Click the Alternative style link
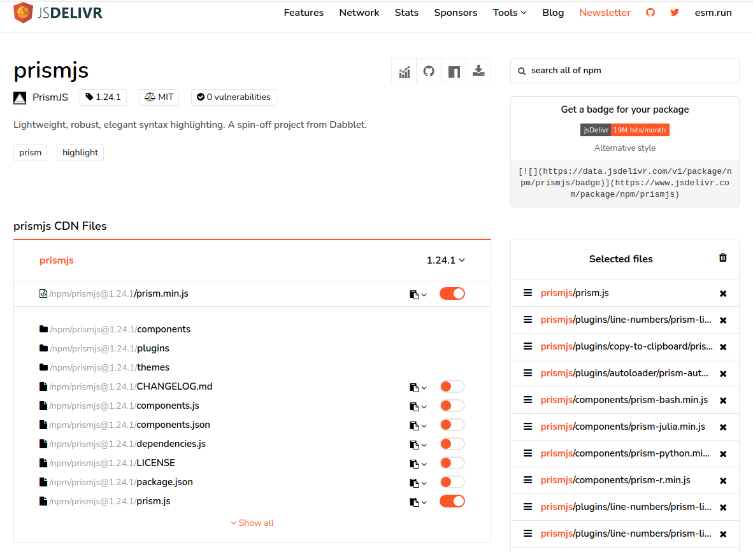Image resolution: width=753 pixels, height=552 pixels. coord(625,148)
